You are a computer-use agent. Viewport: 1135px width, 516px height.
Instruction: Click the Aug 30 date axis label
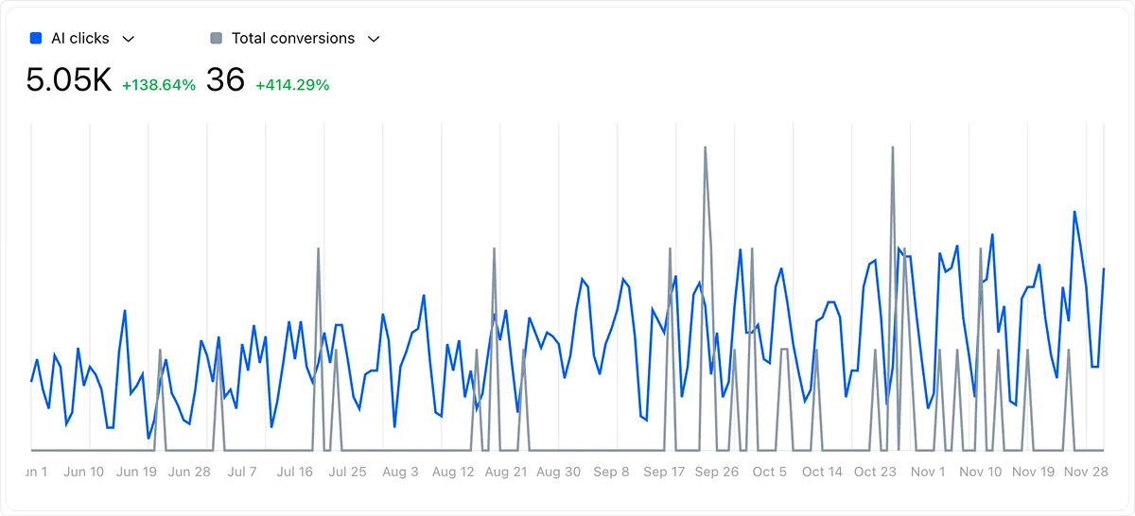click(x=559, y=472)
